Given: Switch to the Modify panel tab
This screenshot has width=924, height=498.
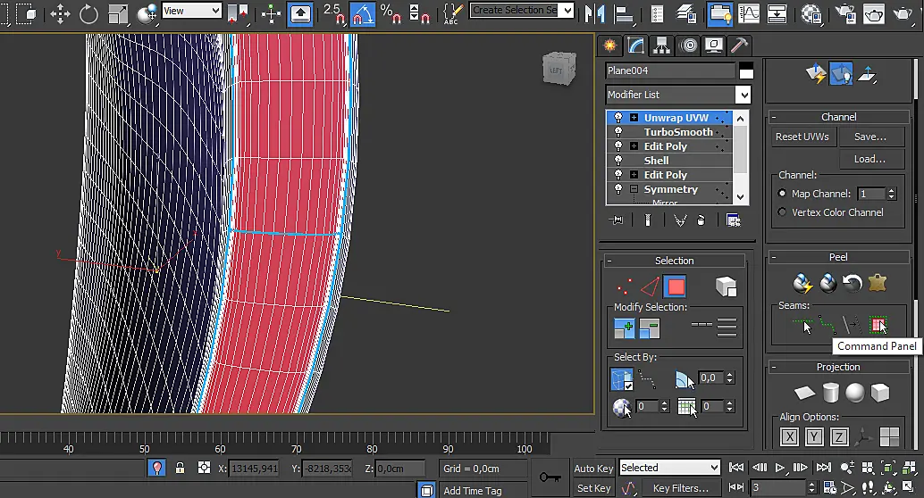Looking at the screenshot, I should coord(636,46).
